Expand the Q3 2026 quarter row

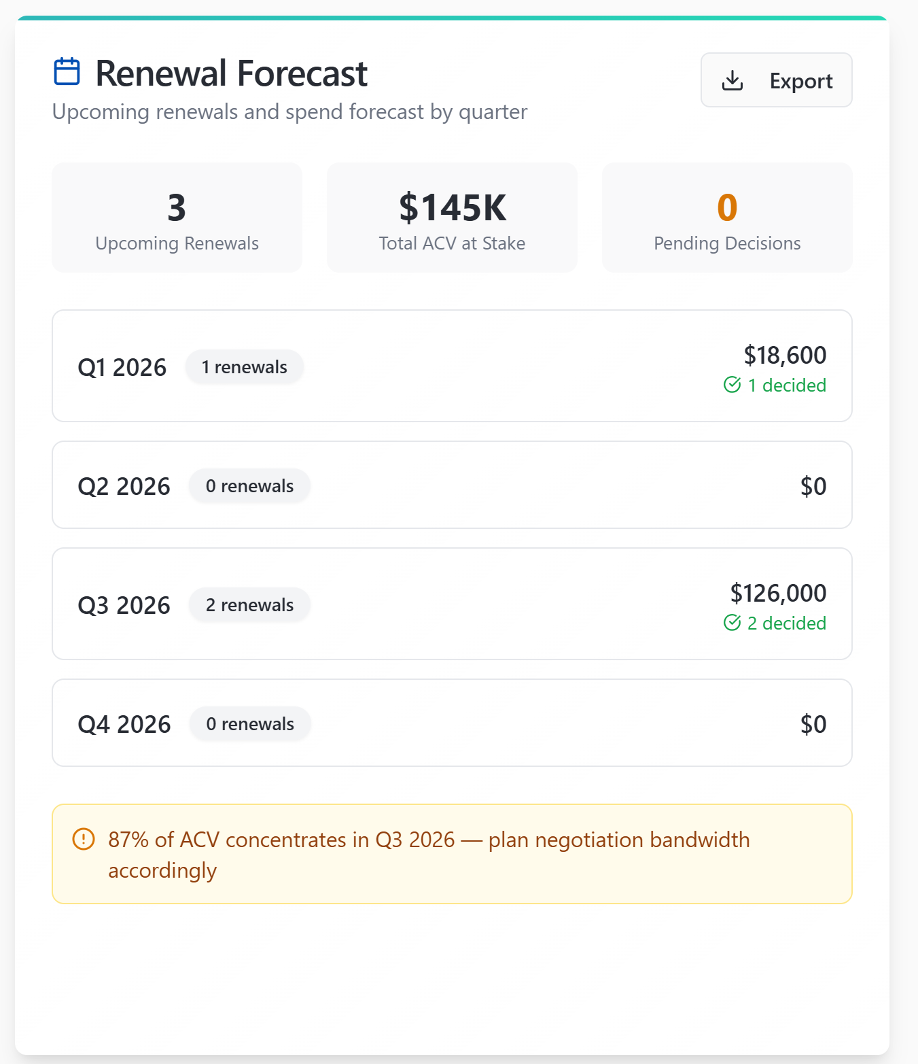[x=452, y=604]
